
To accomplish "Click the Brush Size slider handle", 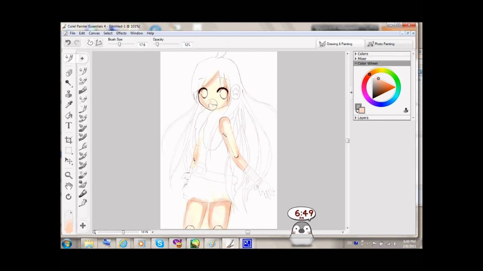I will [x=120, y=44].
